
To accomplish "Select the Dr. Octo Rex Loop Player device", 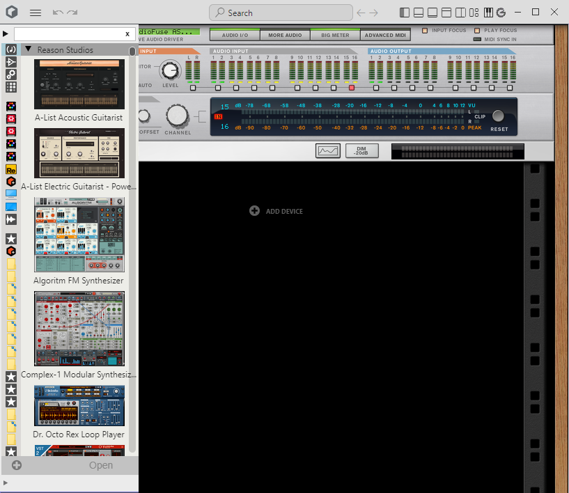I will (79, 405).
